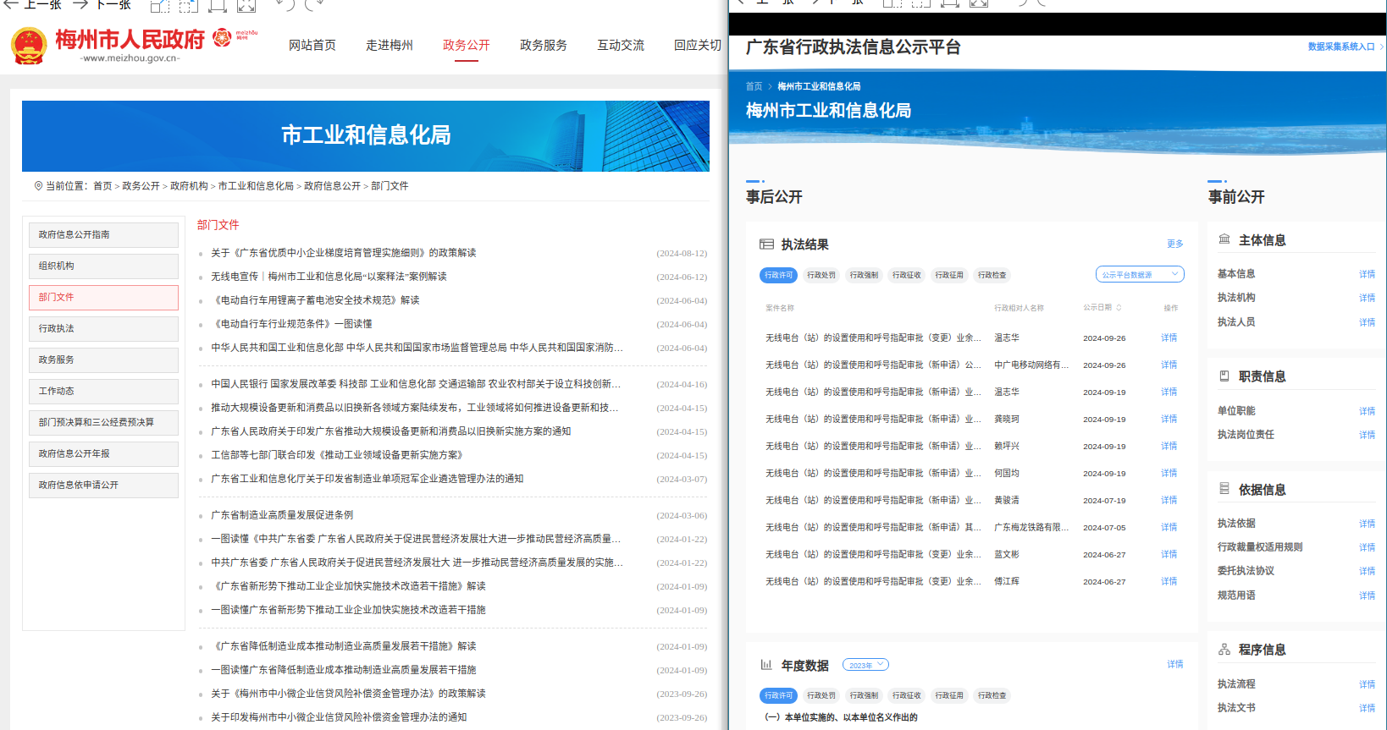Select 行政检查 tab under 执法结果
Screen dimensions: 1387x730
pos(992,275)
